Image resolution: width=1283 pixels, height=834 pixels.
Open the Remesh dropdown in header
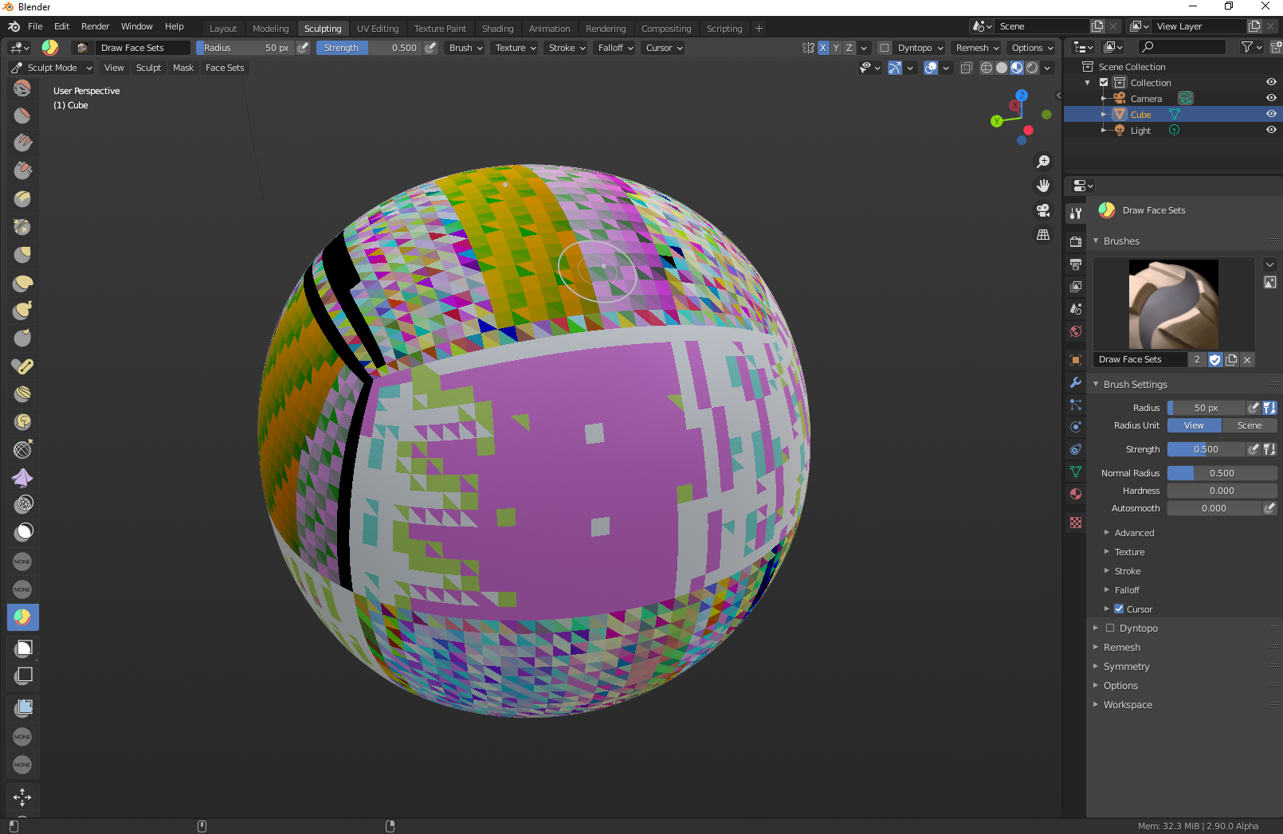[x=978, y=48]
